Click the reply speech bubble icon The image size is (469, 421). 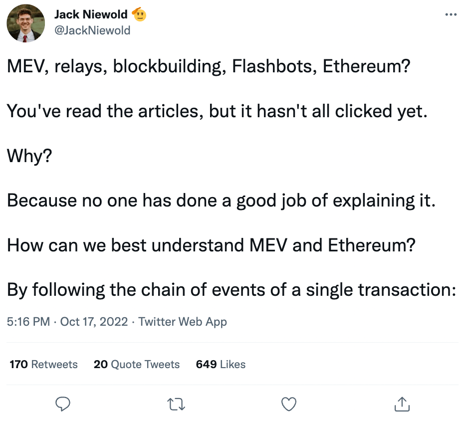(x=63, y=404)
